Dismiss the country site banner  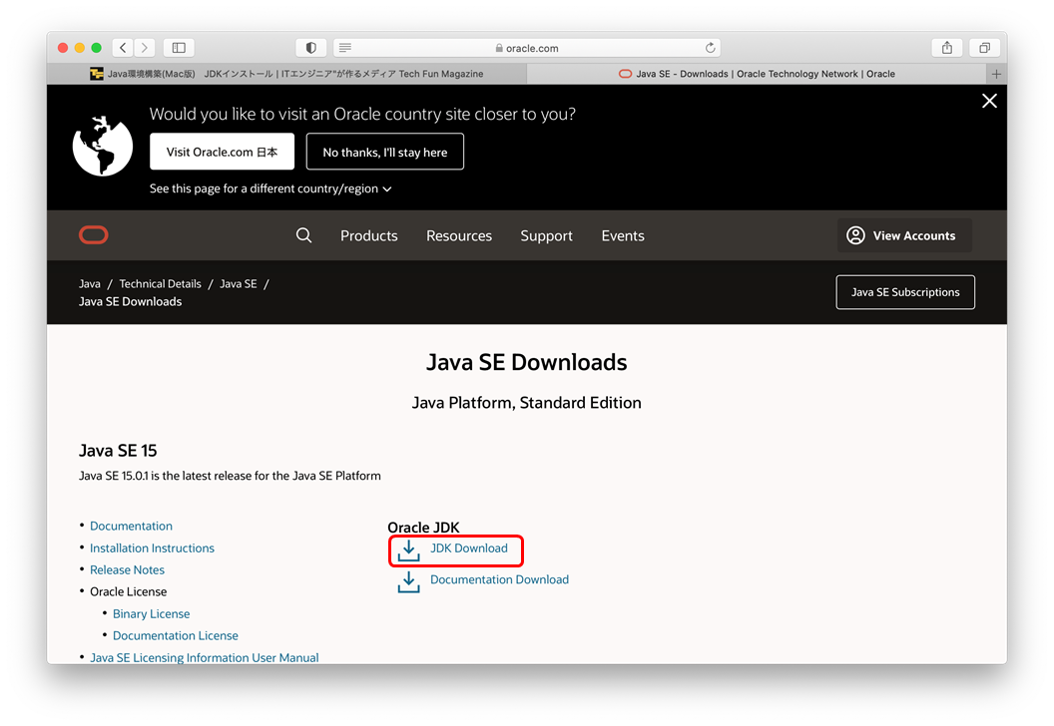pyautogui.click(x=989, y=101)
